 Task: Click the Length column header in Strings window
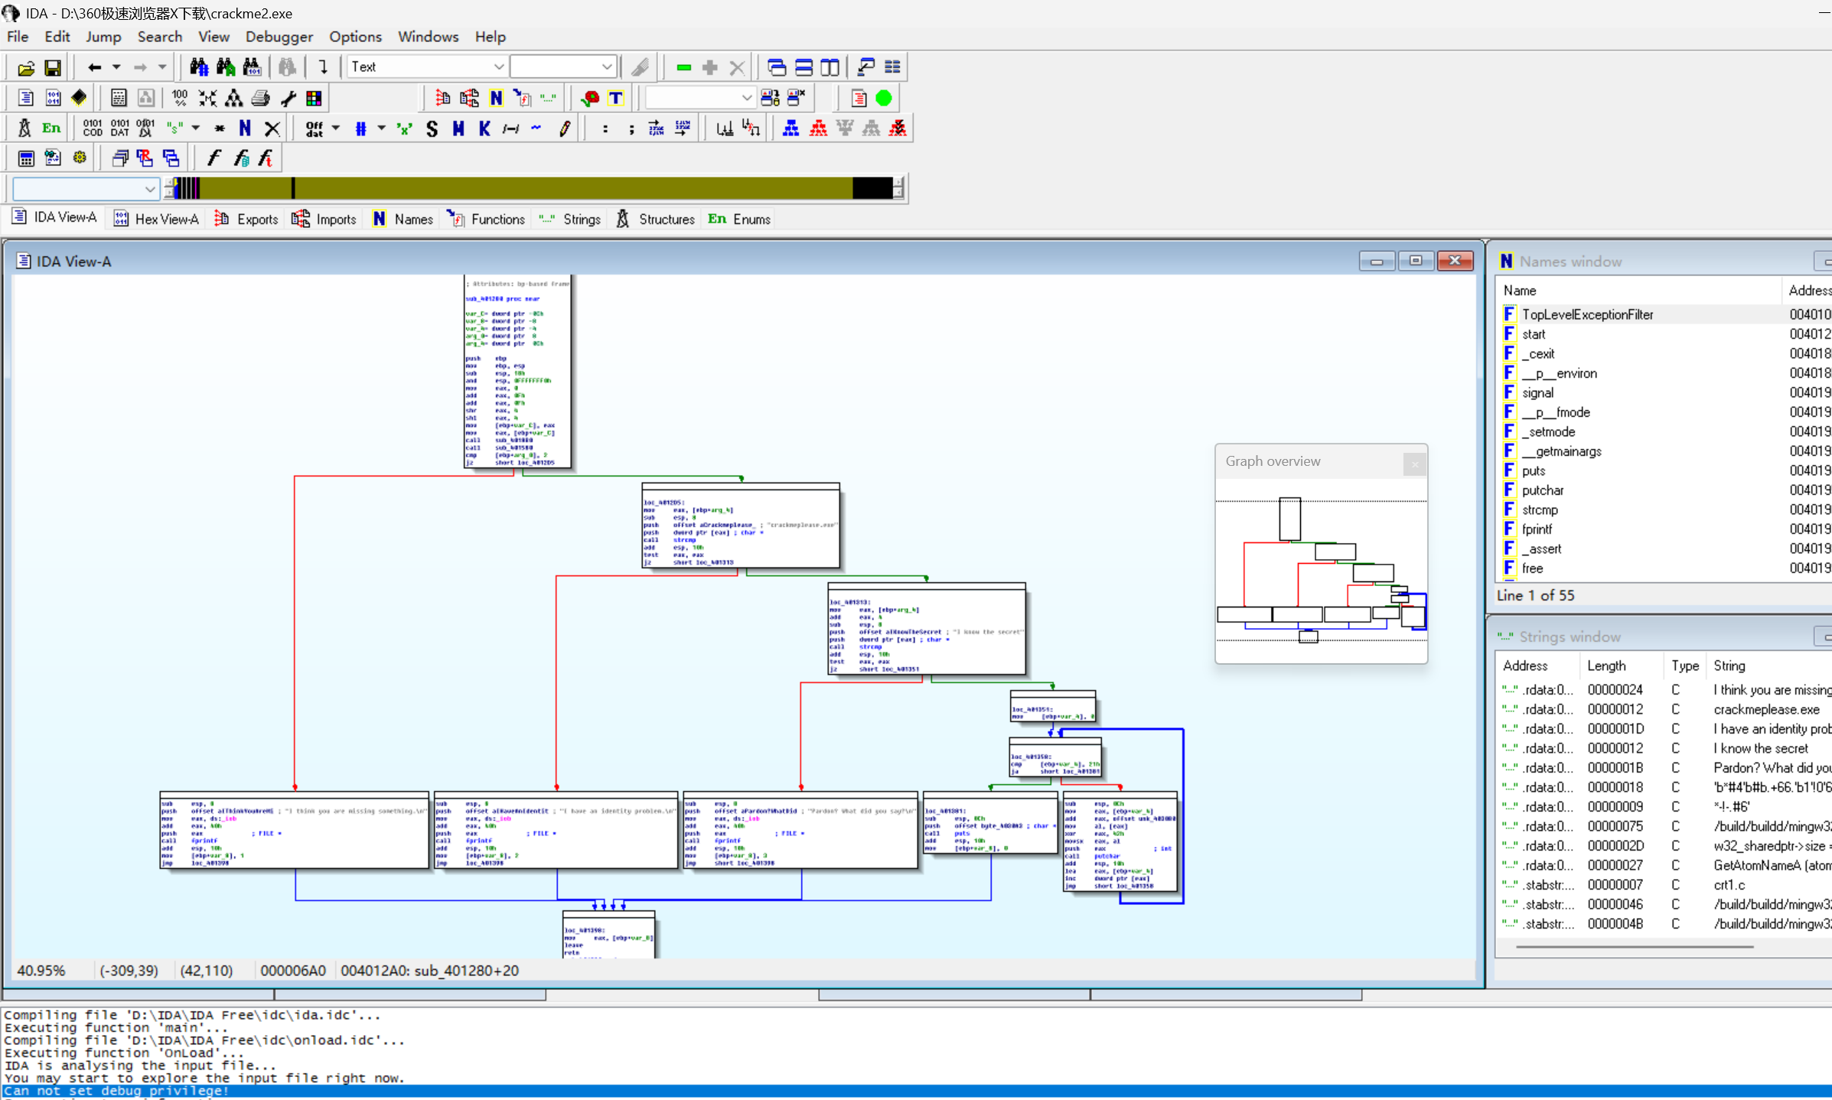(x=1606, y=666)
